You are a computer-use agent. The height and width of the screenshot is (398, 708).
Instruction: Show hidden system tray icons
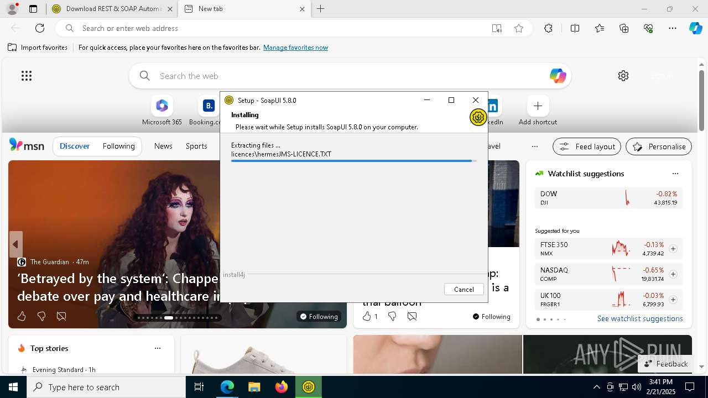596,387
